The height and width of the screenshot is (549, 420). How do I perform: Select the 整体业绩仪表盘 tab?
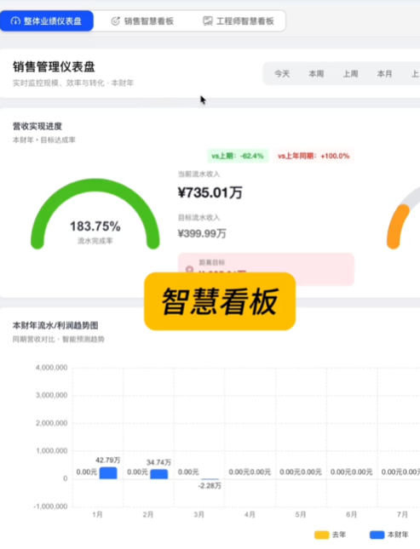pos(47,21)
